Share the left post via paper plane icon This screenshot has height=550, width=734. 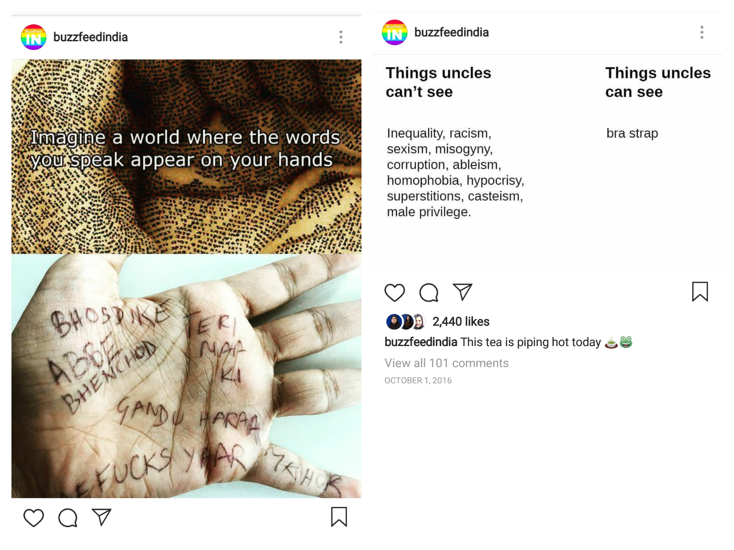click(x=101, y=517)
